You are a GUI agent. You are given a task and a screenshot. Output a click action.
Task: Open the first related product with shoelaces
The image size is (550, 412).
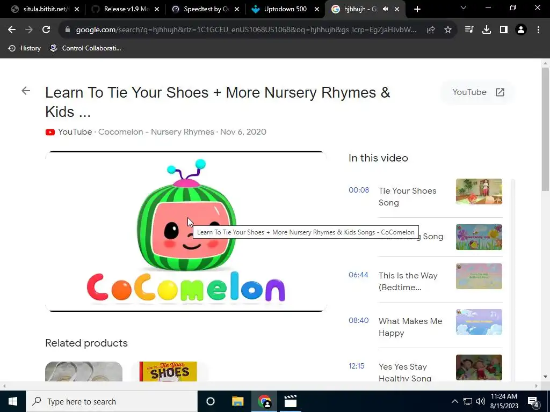click(x=84, y=371)
